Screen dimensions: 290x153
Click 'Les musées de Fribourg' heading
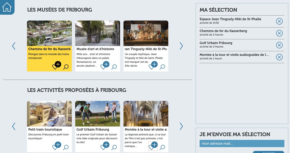click(x=59, y=10)
